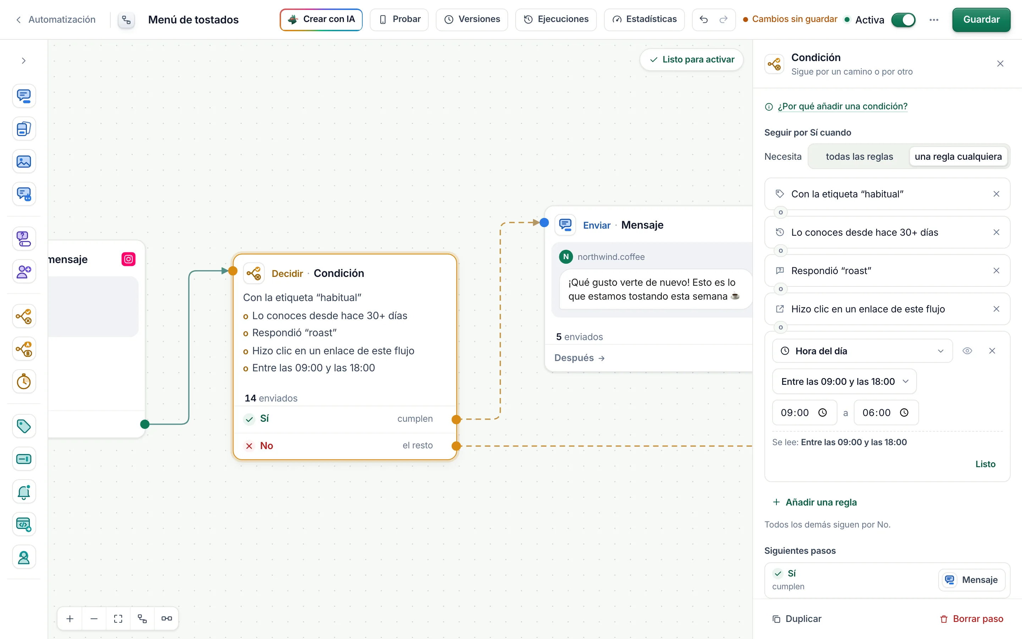Viewport: 1022px width, 639px height.
Task: Add a message step from sidebar
Action: point(24,96)
